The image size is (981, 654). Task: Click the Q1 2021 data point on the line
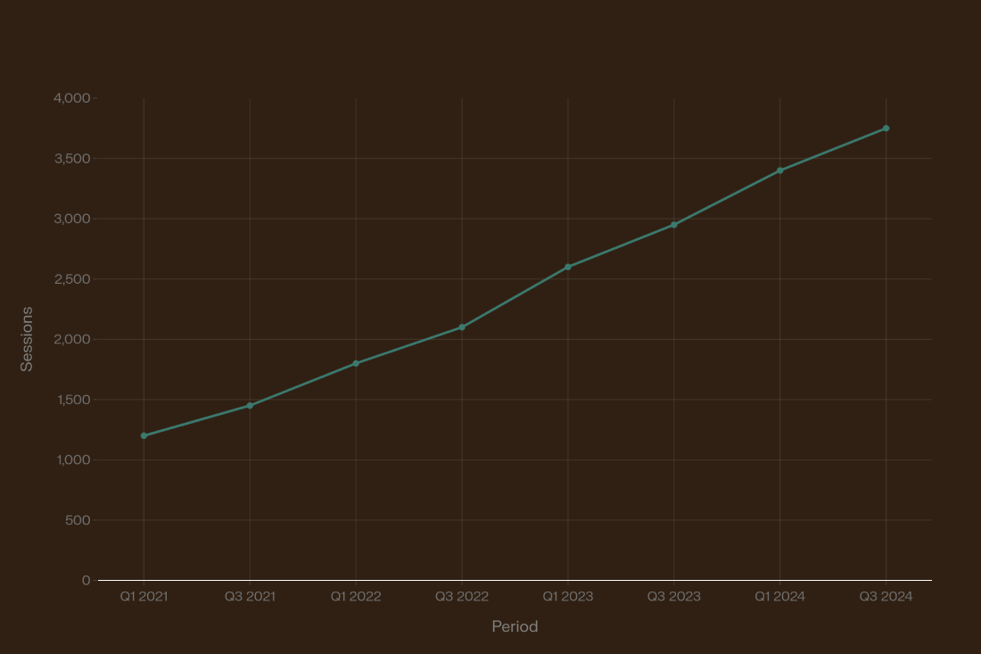[x=144, y=435]
